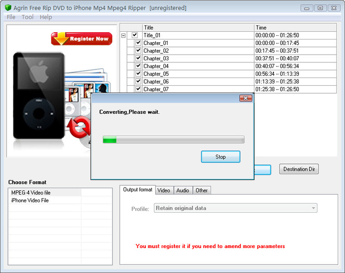Close the main Agrin ripper window

[334, 8]
